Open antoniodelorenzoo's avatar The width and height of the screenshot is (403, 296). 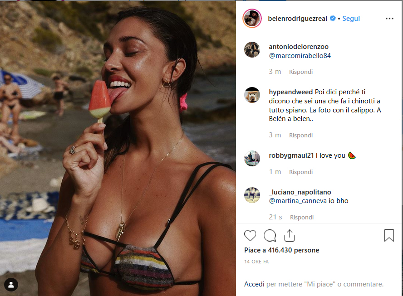tap(252, 49)
